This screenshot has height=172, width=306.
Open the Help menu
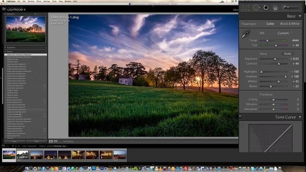click(x=75, y=1)
